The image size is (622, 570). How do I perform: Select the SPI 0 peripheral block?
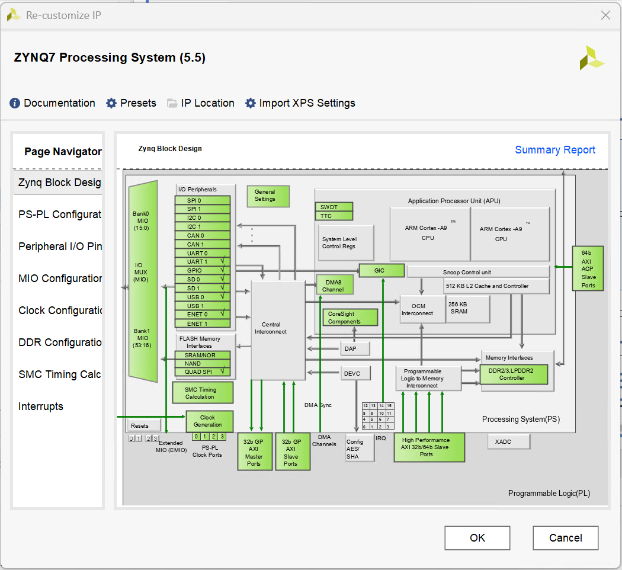202,201
